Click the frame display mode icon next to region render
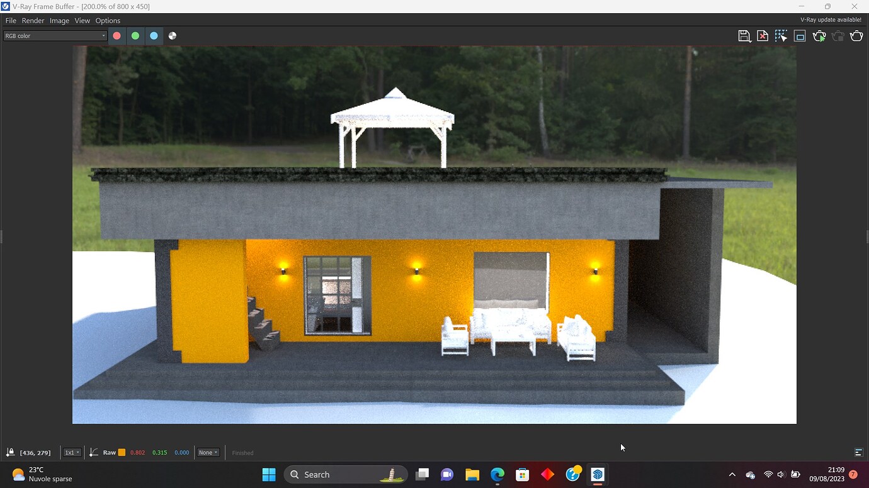This screenshot has width=869, height=488. [x=800, y=36]
